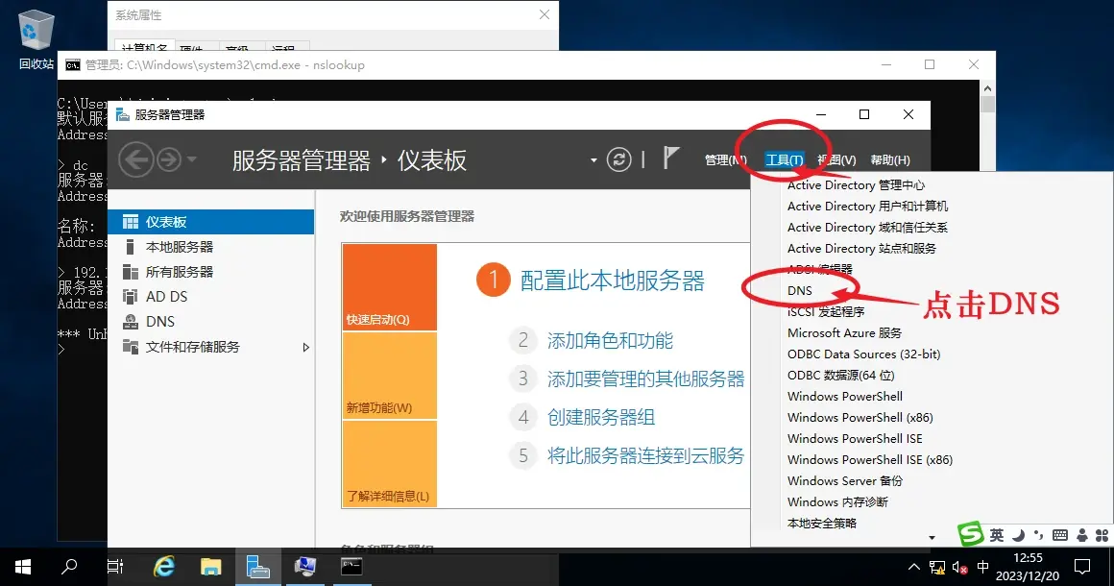The width and height of the screenshot is (1114, 586).
Task: Open the Action Center notification icon
Action: click(1082, 567)
